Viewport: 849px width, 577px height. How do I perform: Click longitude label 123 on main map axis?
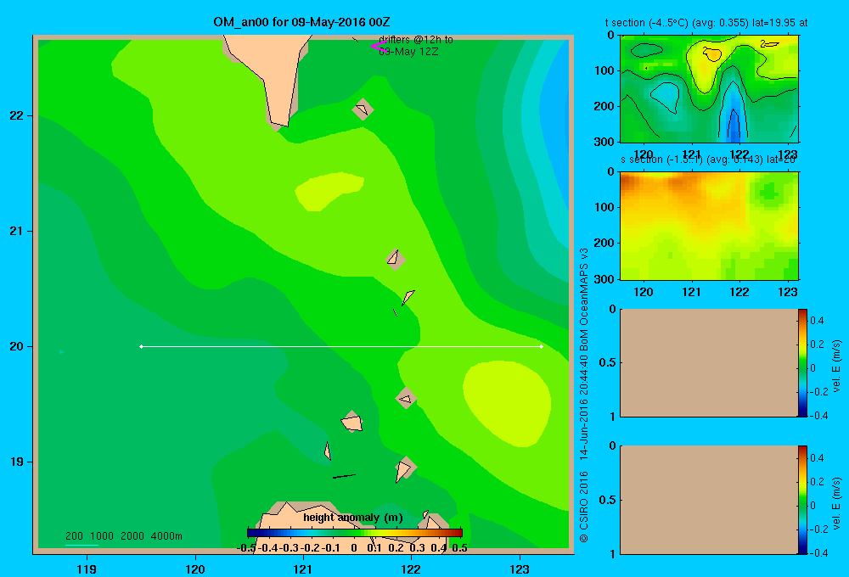coord(520,569)
